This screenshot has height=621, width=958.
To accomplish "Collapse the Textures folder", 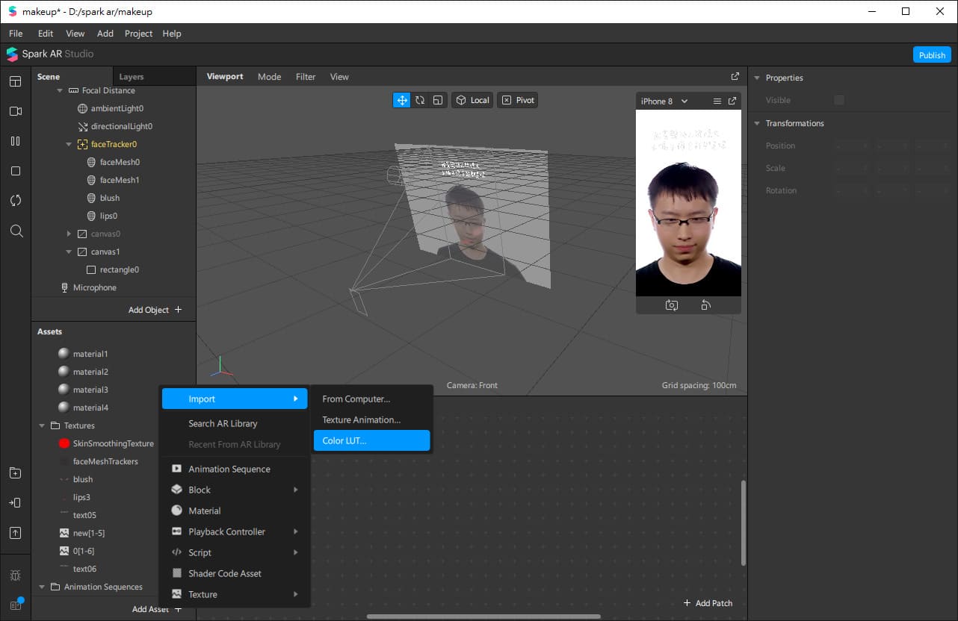I will click(x=42, y=425).
